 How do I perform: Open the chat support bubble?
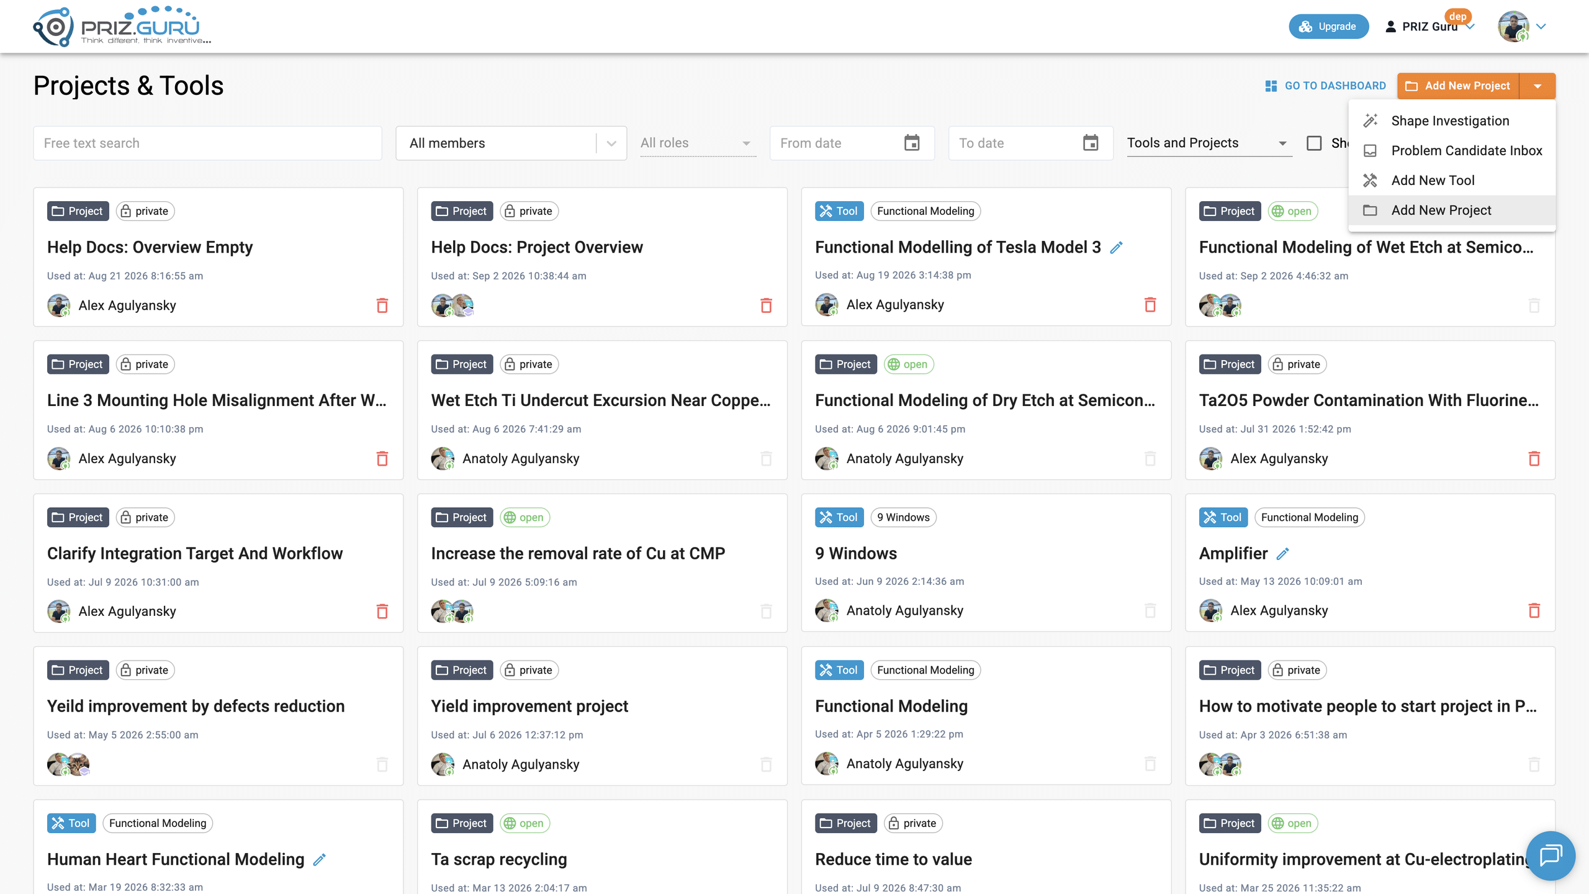pyautogui.click(x=1551, y=856)
